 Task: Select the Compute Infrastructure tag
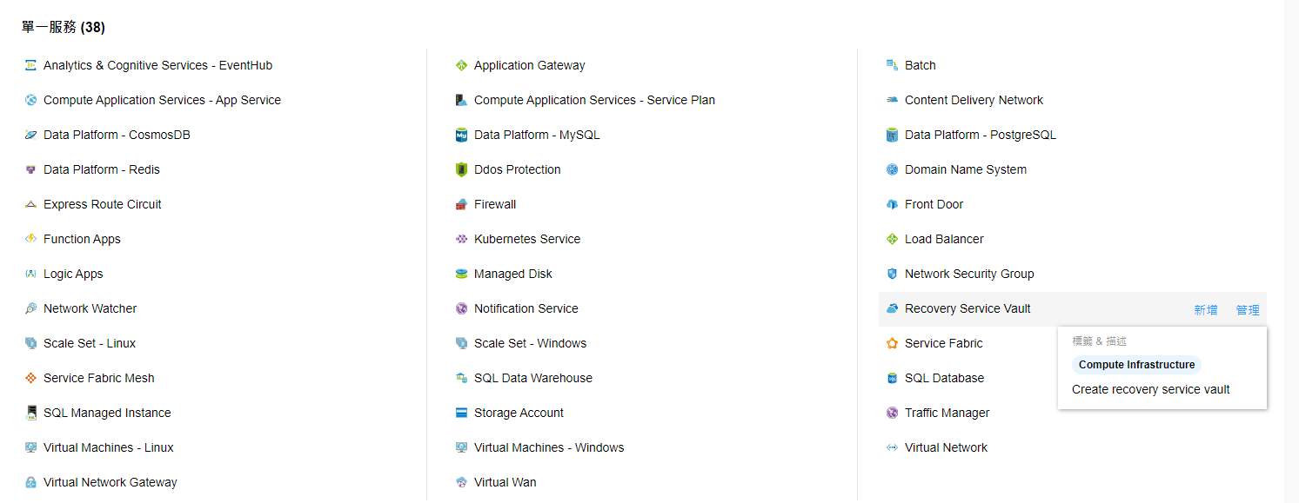coord(1136,365)
